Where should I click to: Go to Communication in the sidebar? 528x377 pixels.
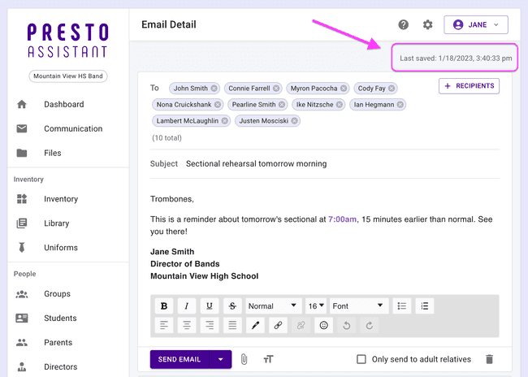click(73, 128)
